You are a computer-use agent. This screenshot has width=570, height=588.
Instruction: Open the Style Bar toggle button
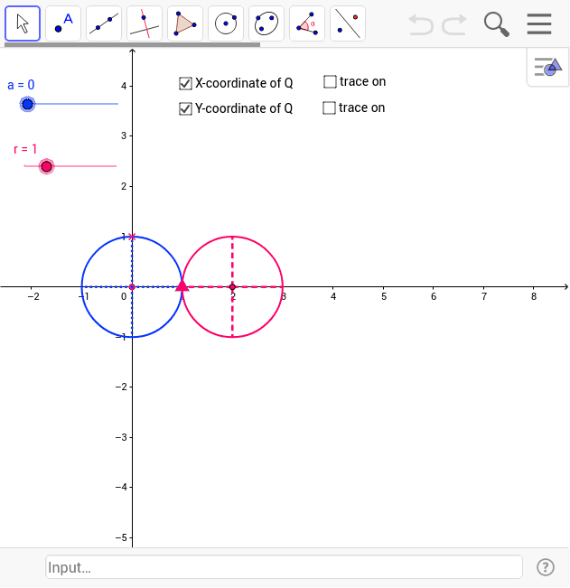[x=548, y=67]
